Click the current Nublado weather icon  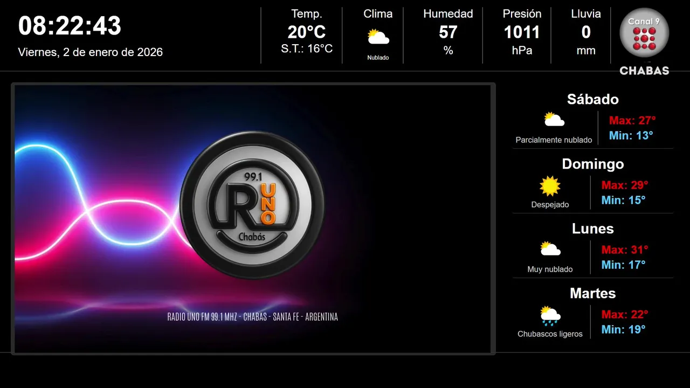[x=378, y=37]
